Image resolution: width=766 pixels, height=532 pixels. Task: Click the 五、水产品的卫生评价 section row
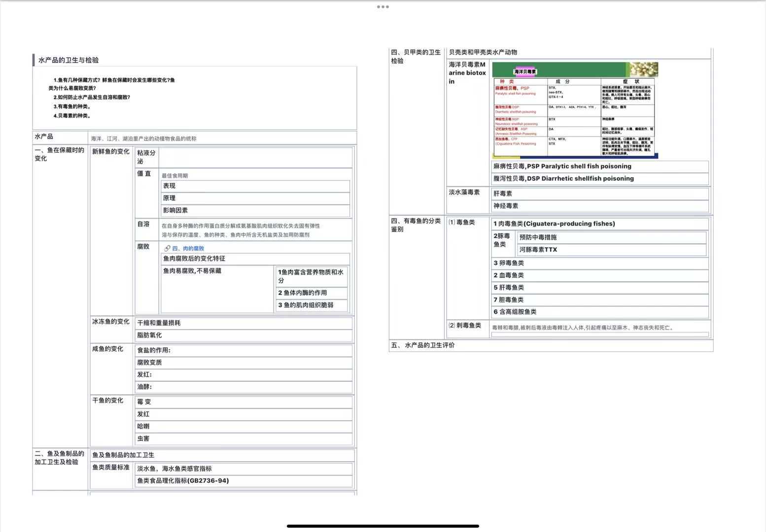tap(550, 345)
